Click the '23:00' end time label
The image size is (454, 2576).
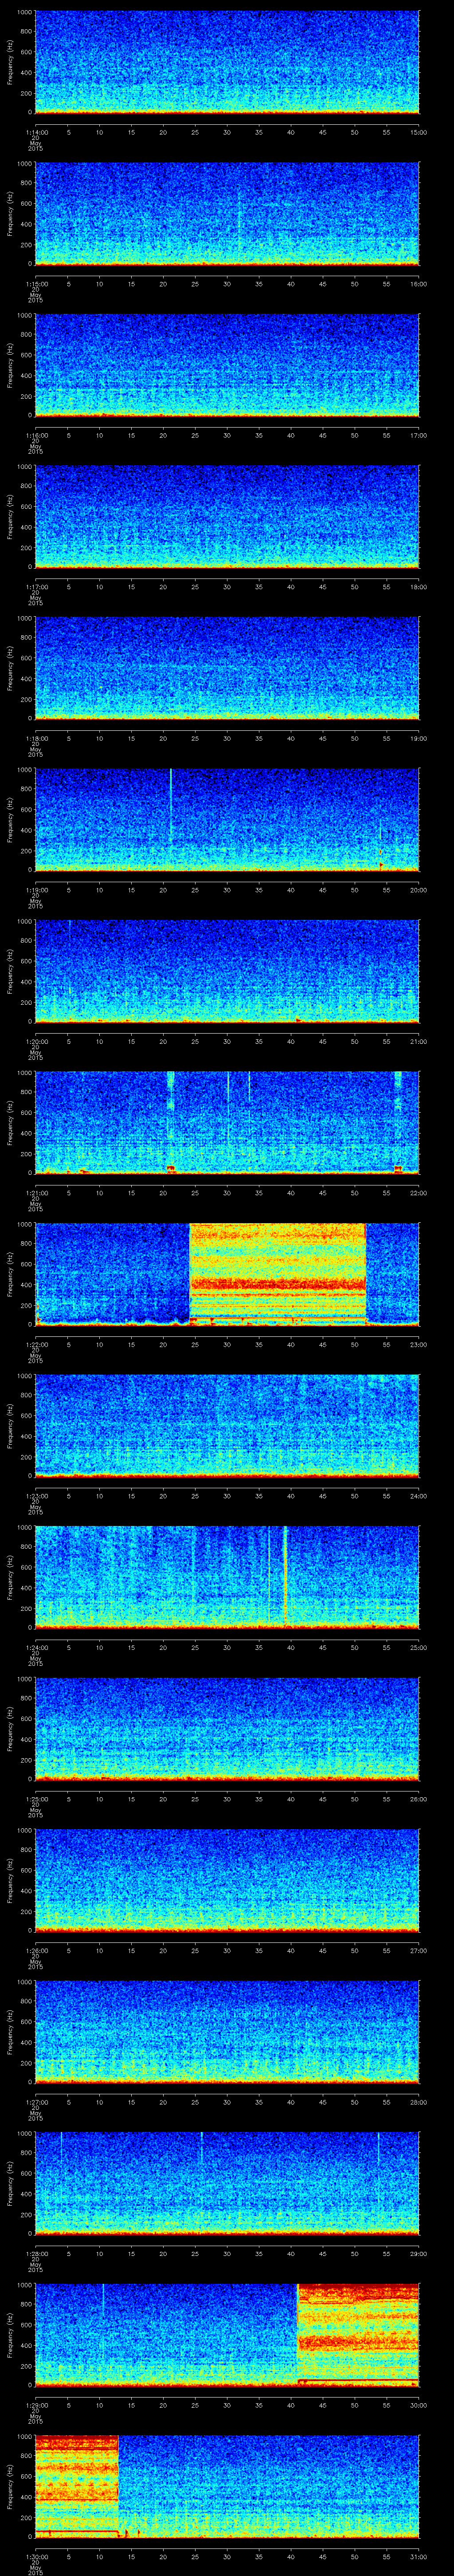click(x=419, y=1344)
